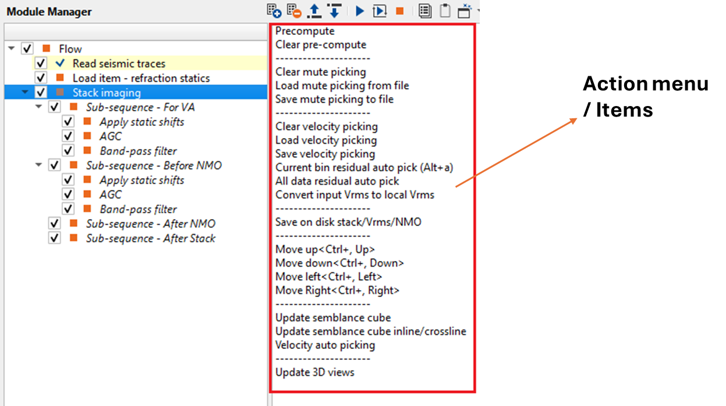The image size is (726, 406).
Task: Toggle Sub-sequence - After NMO checkbox
Action: point(55,224)
